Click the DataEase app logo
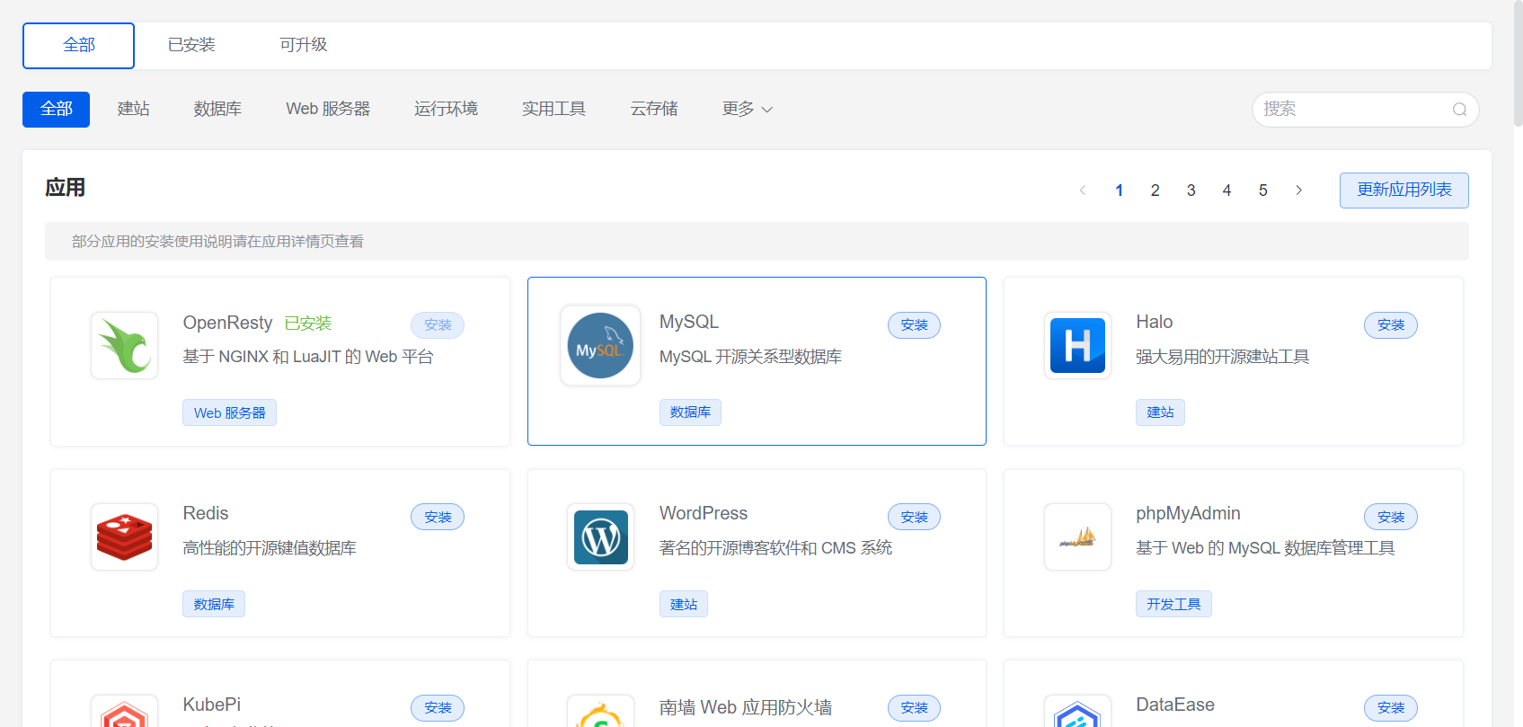This screenshot has height=727, width=1523. [x=1077, y=712]
